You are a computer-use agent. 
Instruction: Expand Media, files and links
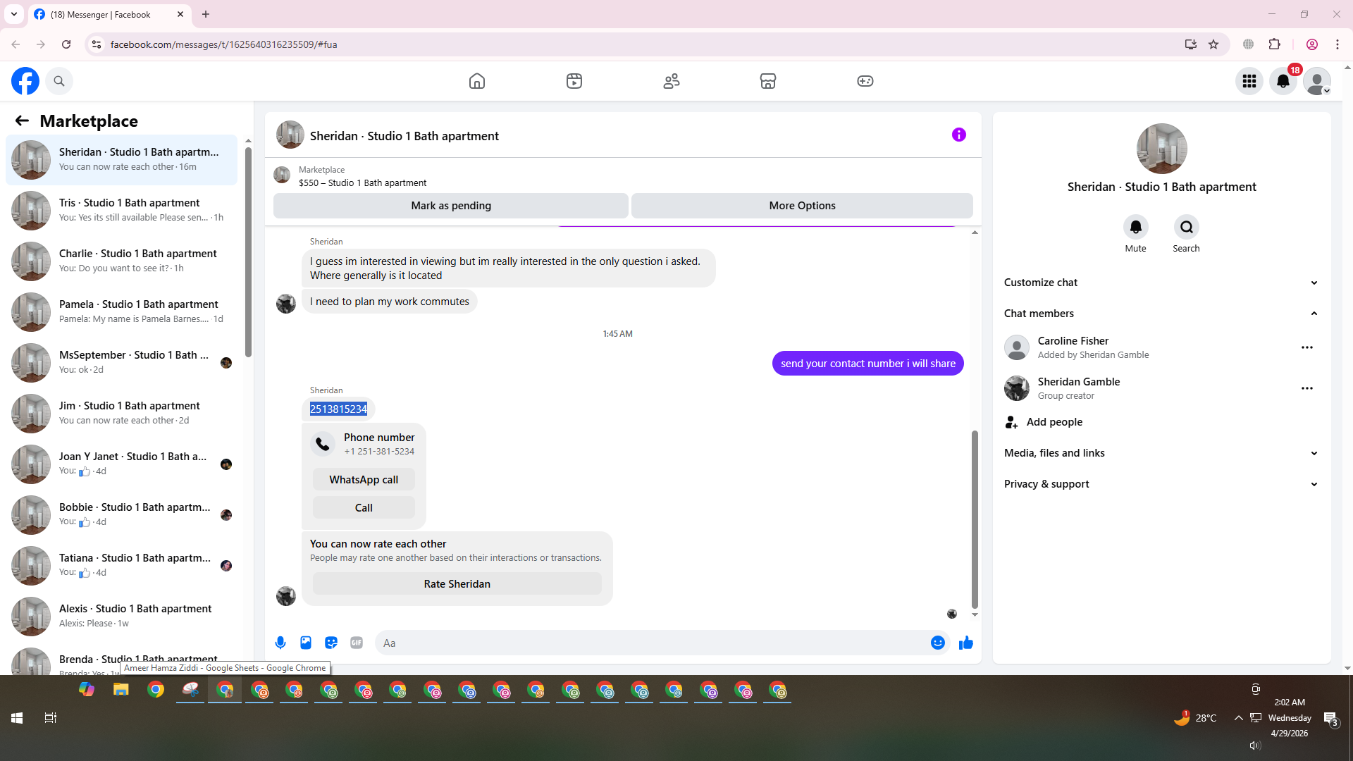coord(1161,453)
